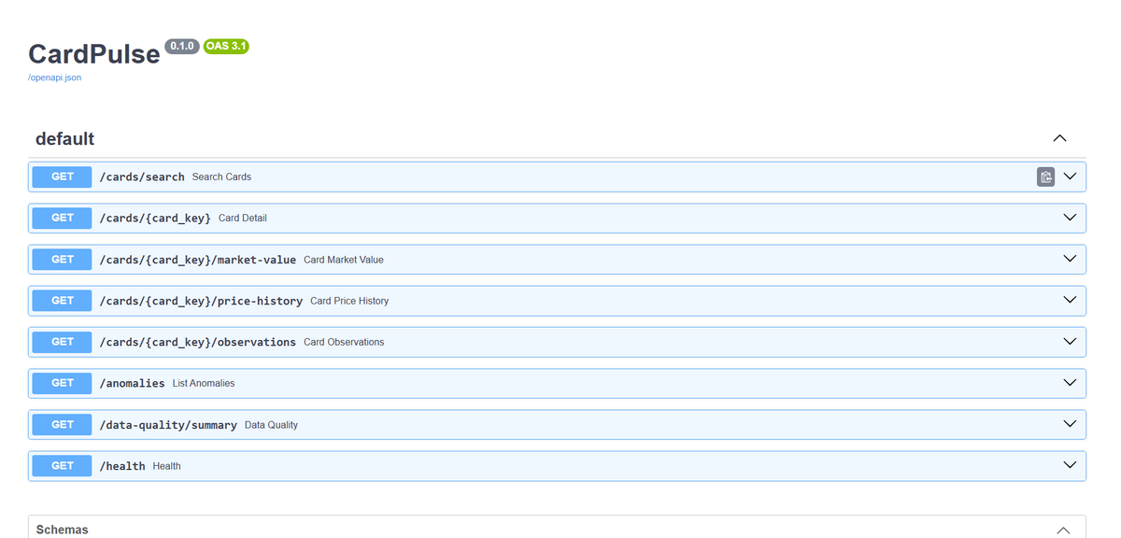Click GET badge on /health row
This screenshot has height=538, width=1121.
pyautogui.click(x=62, y=465)
